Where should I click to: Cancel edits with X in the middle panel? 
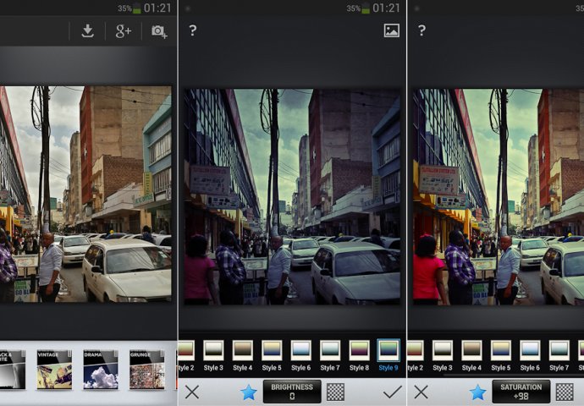(192, 392)
